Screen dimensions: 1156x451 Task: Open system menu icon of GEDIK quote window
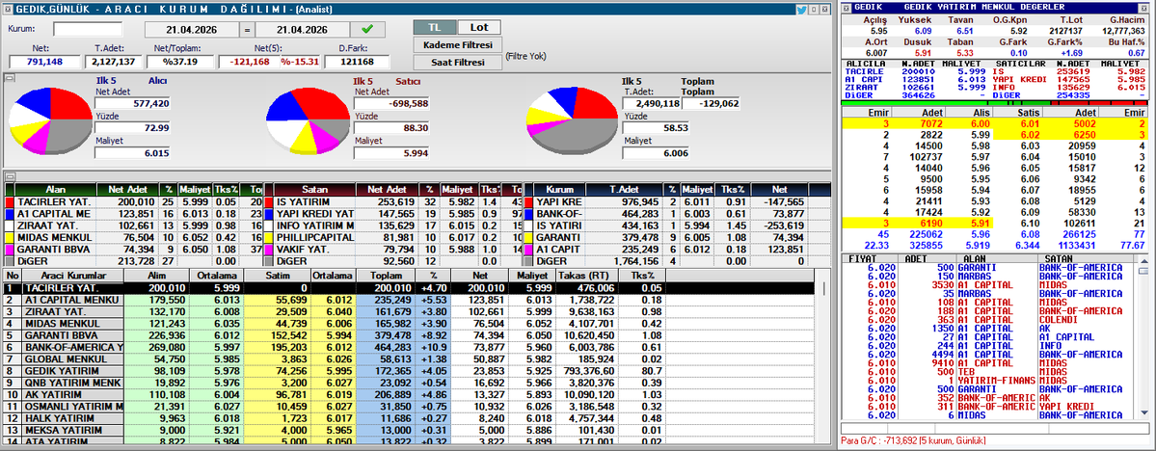click(847, 7)
